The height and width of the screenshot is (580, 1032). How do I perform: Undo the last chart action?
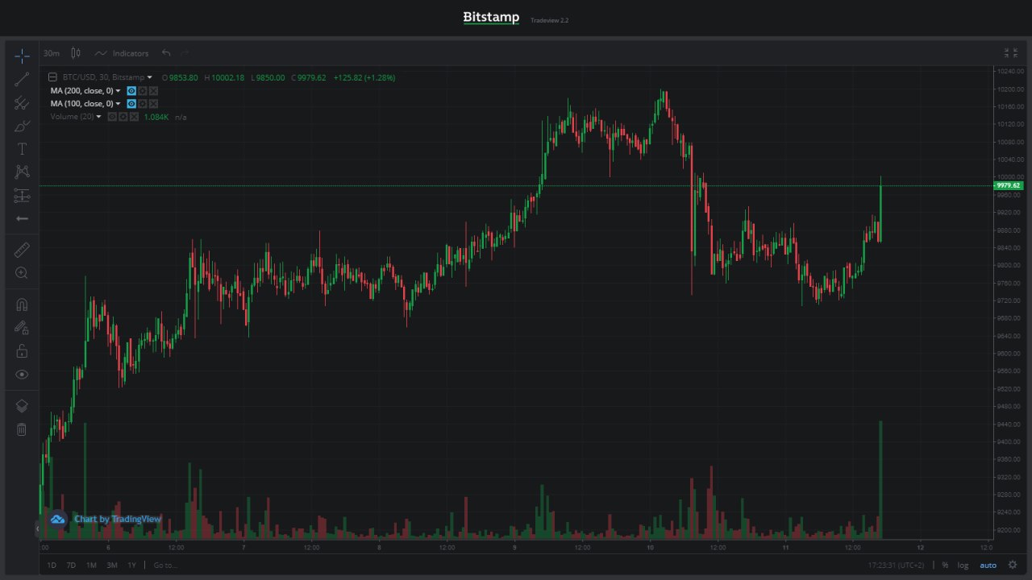pyautogui.click(x=166, y=53)
